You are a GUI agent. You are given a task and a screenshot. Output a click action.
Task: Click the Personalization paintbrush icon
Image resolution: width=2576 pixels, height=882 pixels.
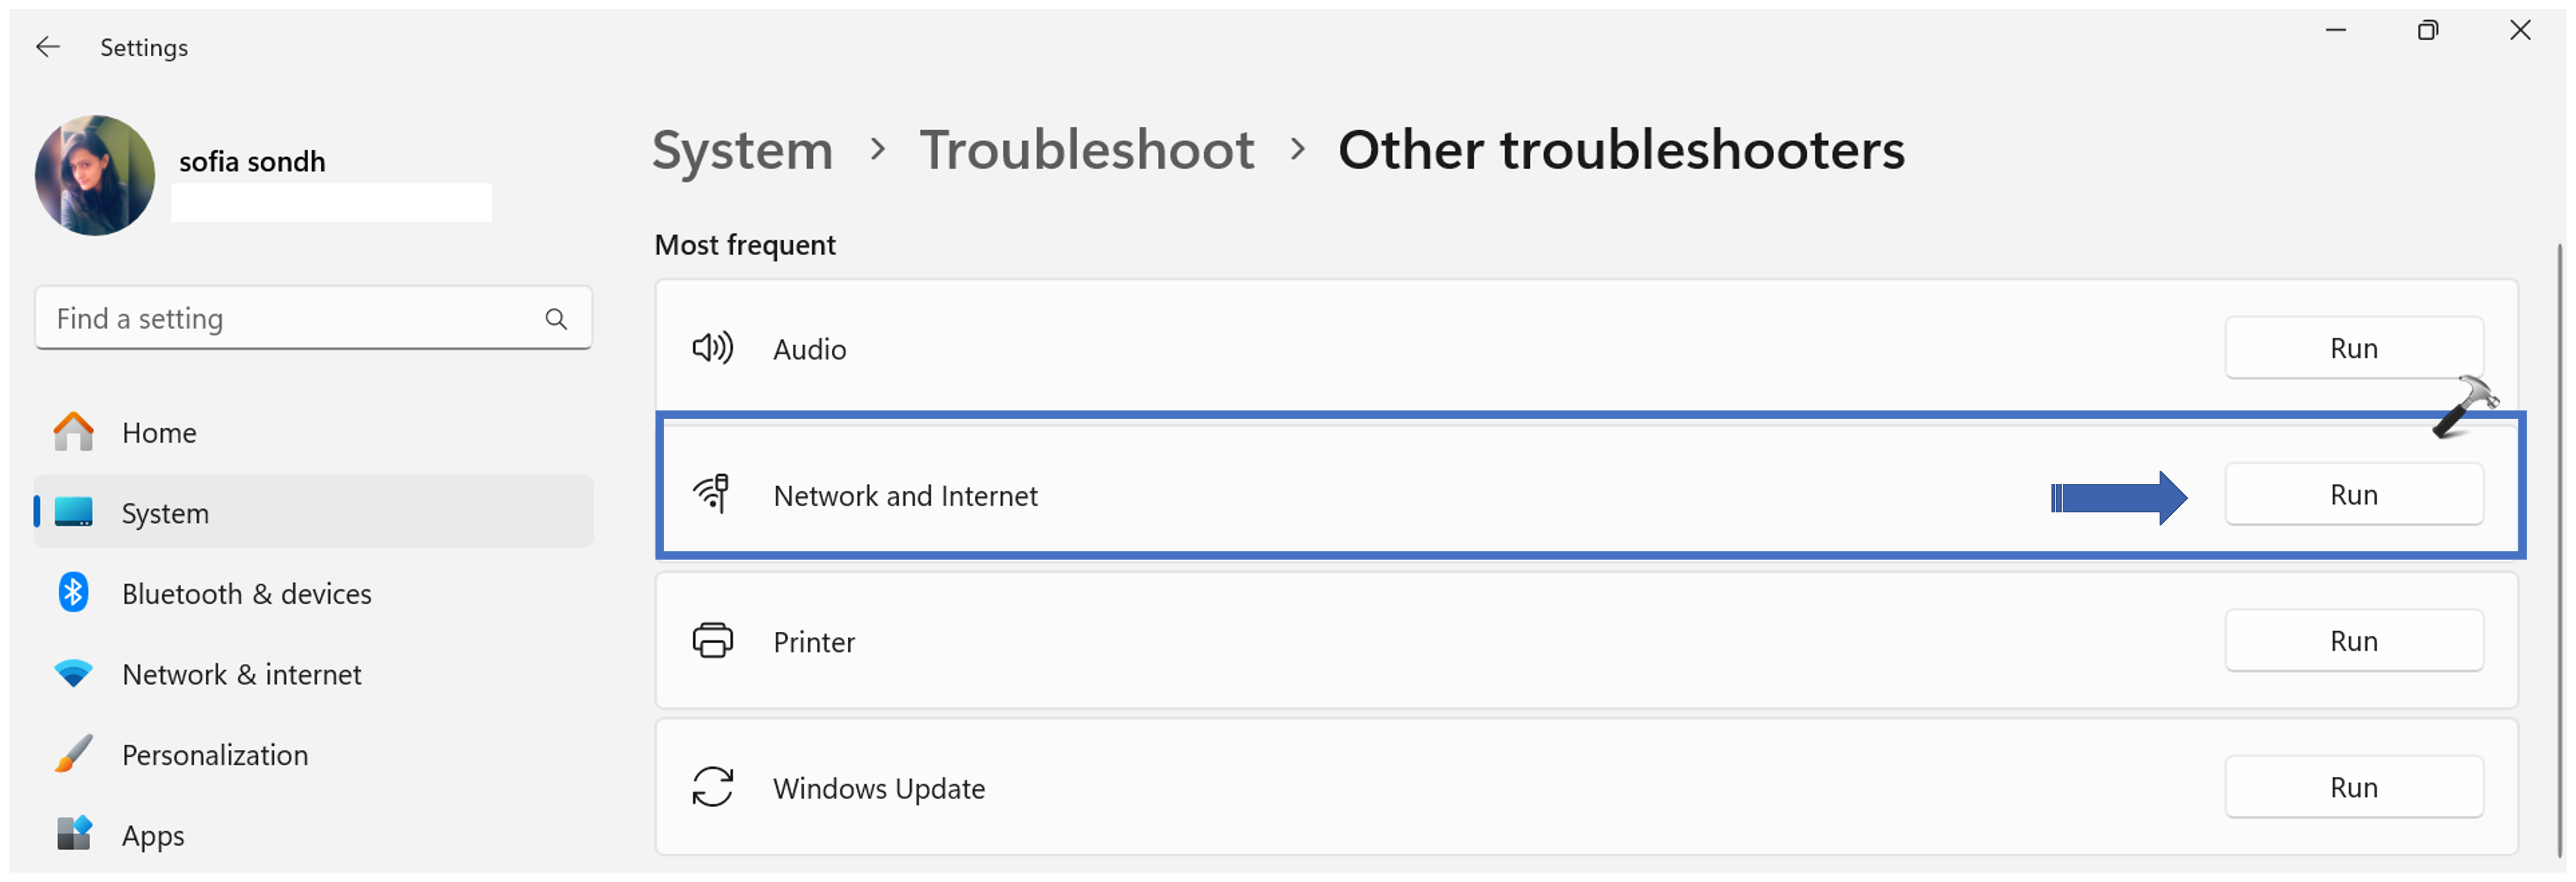click(73, 754)
